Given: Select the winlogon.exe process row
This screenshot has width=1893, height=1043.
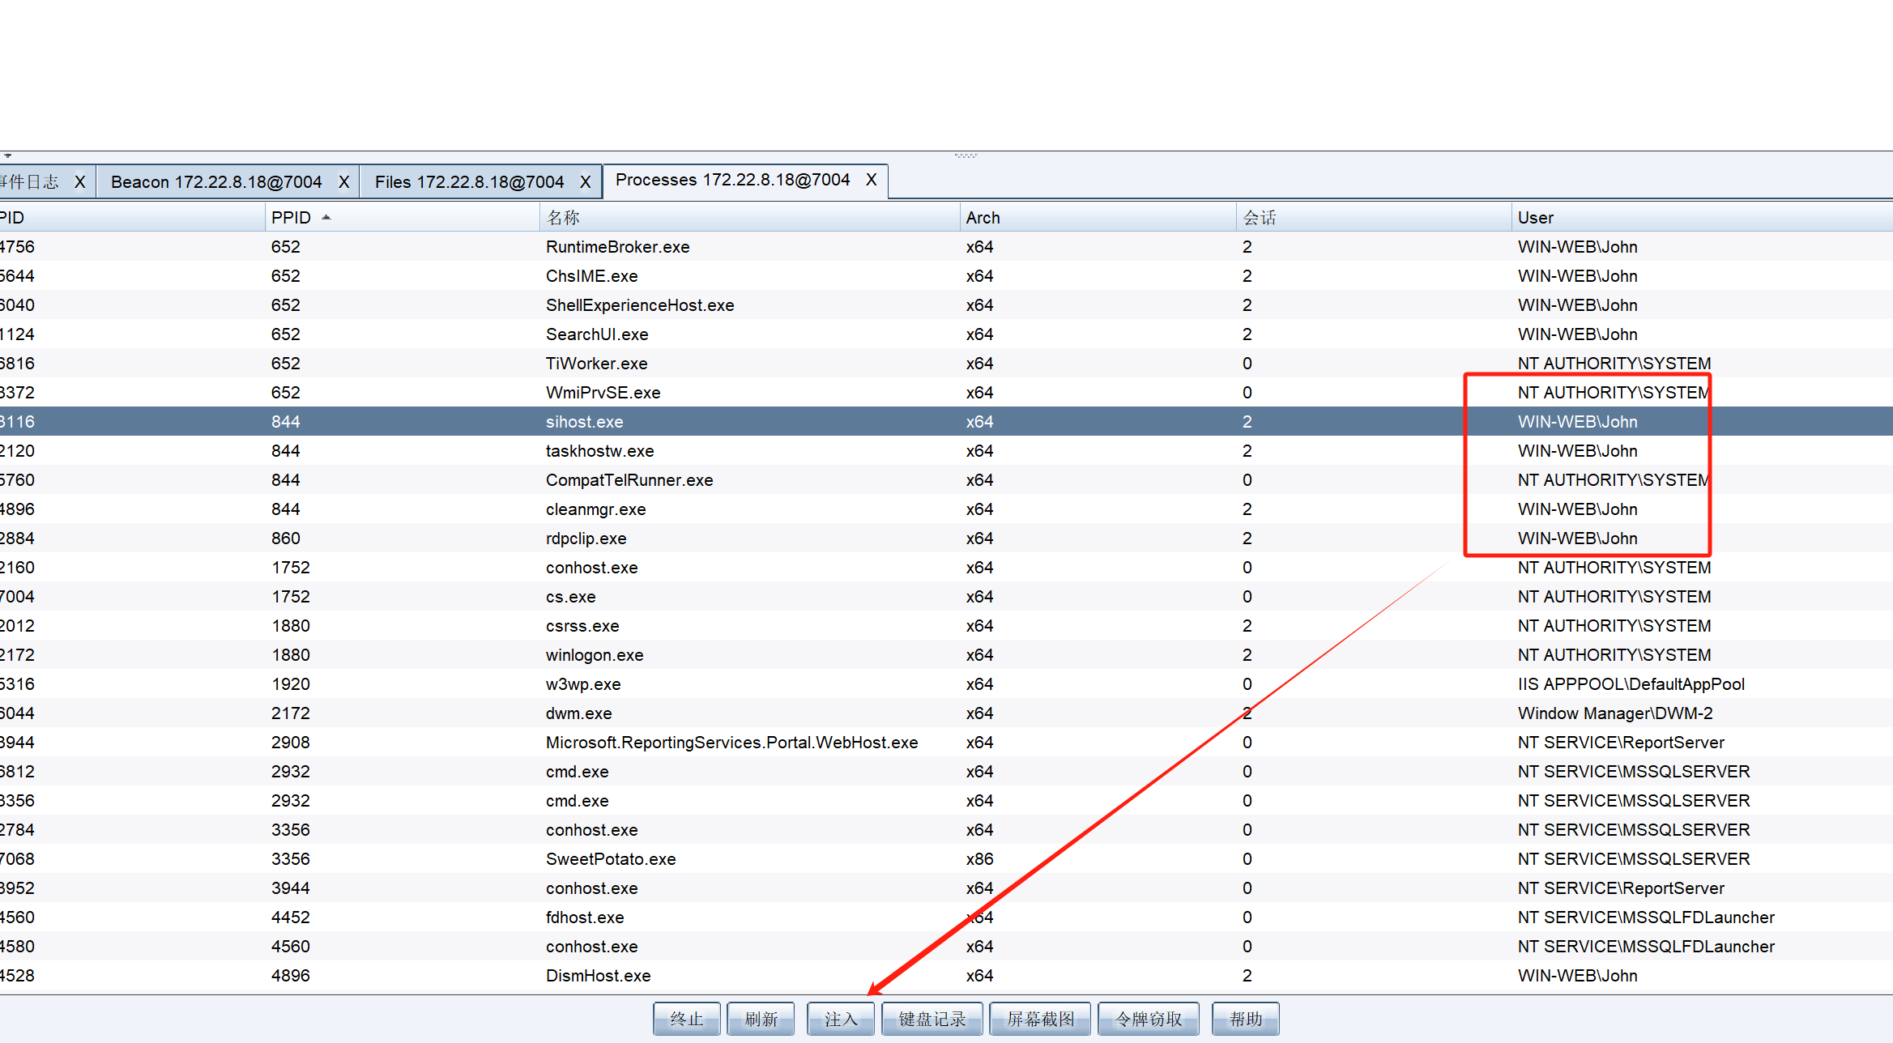Looking at the screenshot, I should 594,655.
